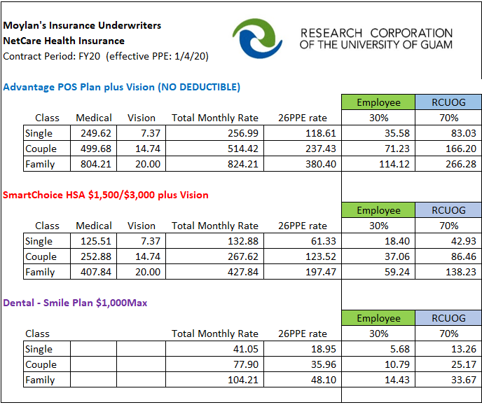
Task: Select the total monthly rate 132.88
Action: click(x=214, y=241)
